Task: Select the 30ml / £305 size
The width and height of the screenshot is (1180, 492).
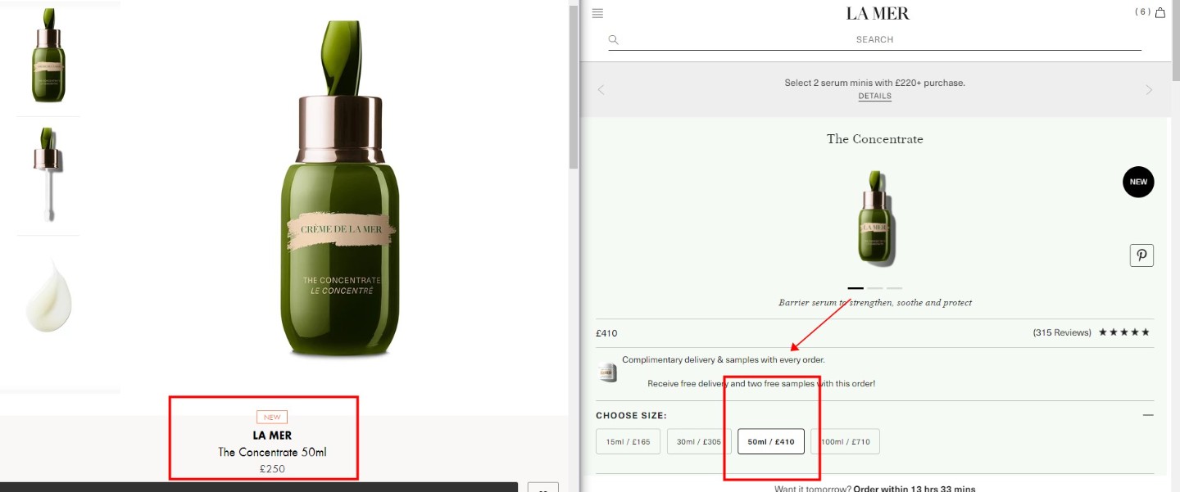Action: (x=699, y=442)
